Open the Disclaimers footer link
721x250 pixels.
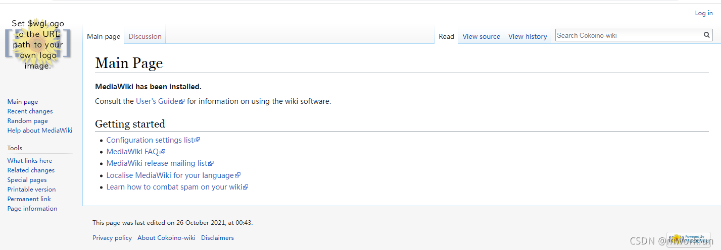(217, 238)
